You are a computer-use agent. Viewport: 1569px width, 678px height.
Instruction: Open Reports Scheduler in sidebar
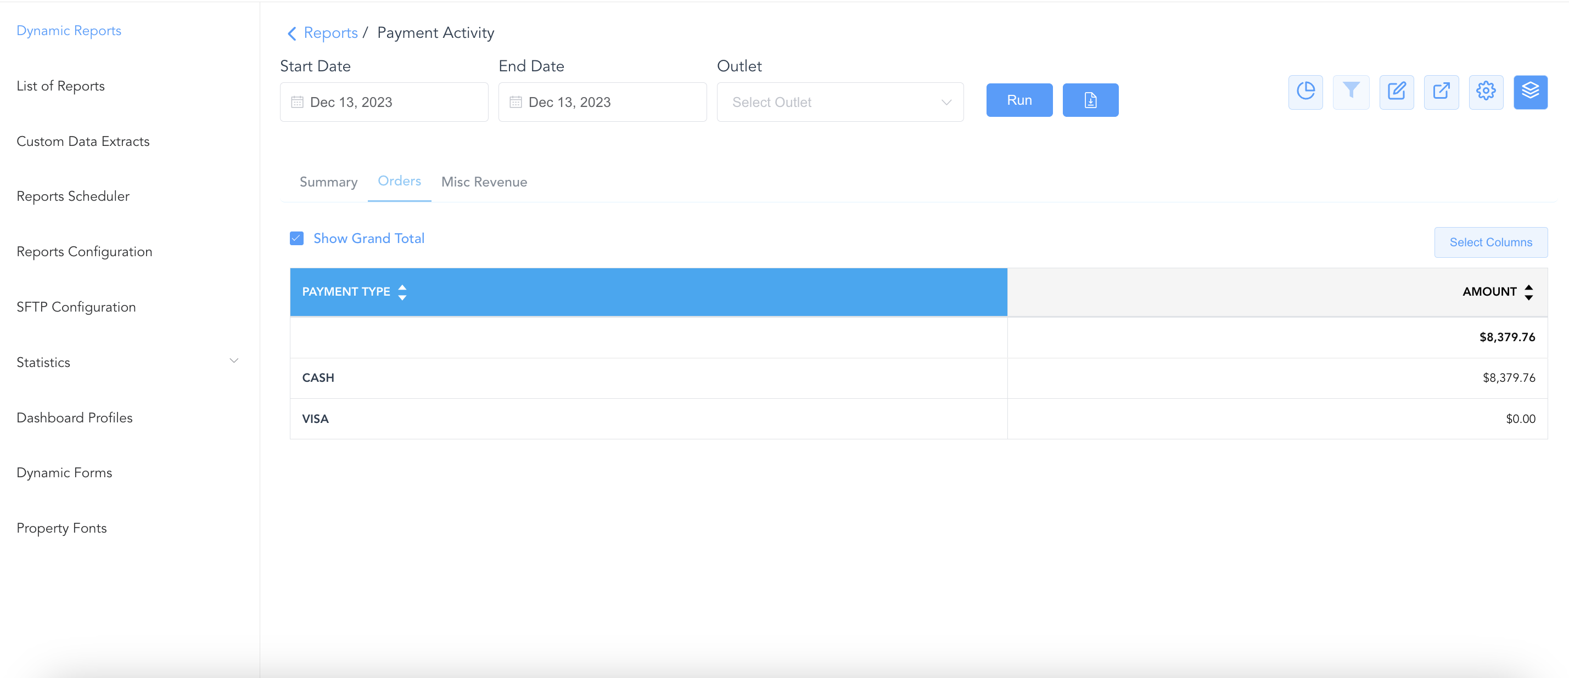pos(73,196)
